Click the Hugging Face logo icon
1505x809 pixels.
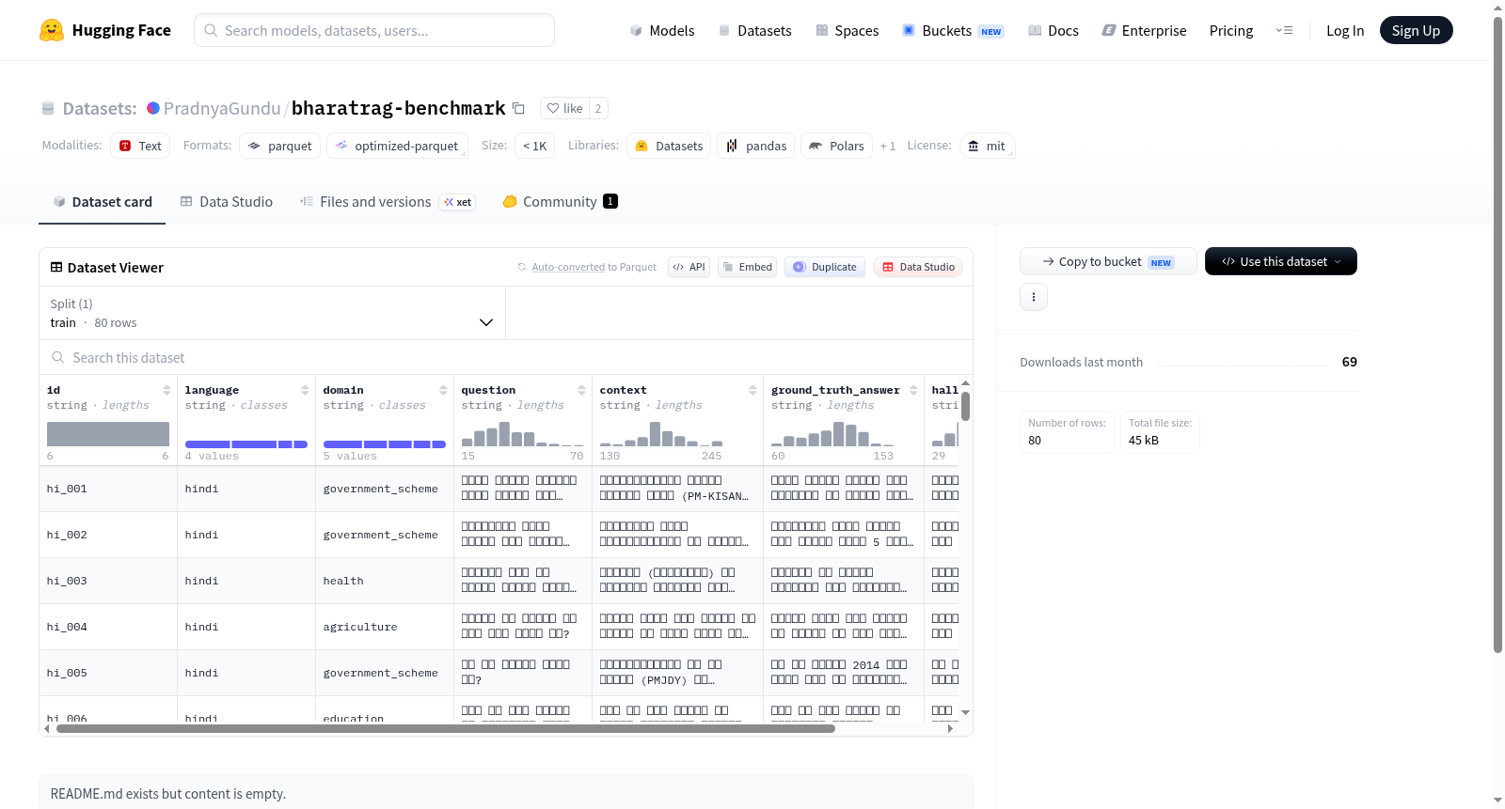point(52,30)
